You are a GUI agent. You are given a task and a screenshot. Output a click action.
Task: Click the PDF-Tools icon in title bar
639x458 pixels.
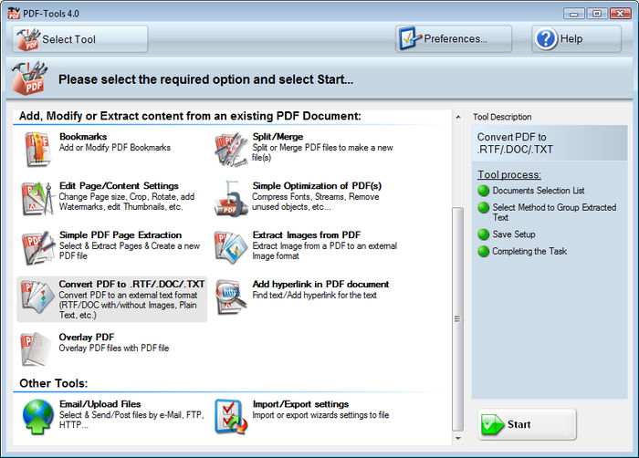pyautogui.click(x=14, y=13)
